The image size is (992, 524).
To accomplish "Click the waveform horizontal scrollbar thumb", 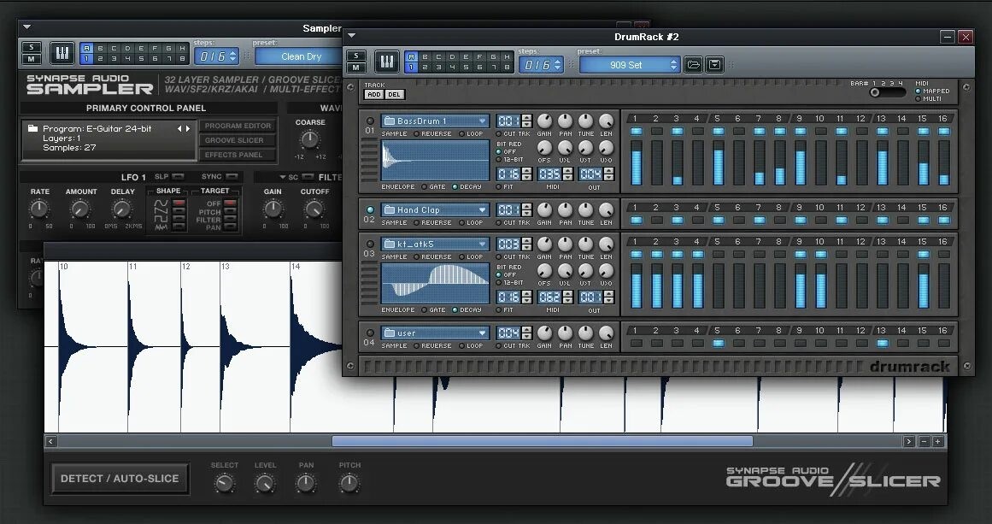I will pyautogui.click(x=542, y=442).
